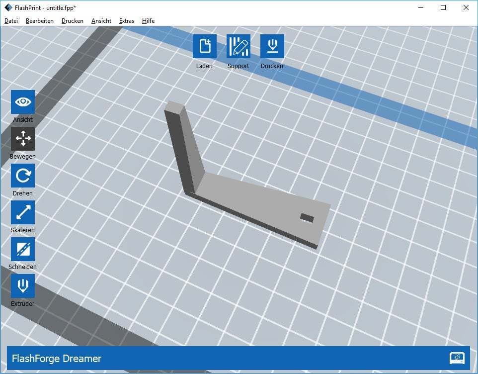Screen dimensions: 478x374
Task: Open the Datei menu
Action: [11, 21]
